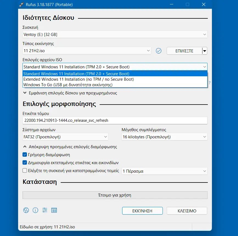Open the ΕΠΙΛΕΞΤΕ split-button arrow
Viewport: 238px width, 236px height.
point(205,51)
